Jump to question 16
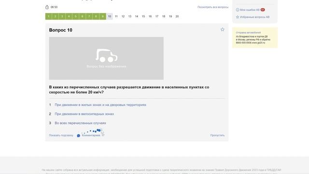This screenshot has width=309, height=174. point(150,16)
